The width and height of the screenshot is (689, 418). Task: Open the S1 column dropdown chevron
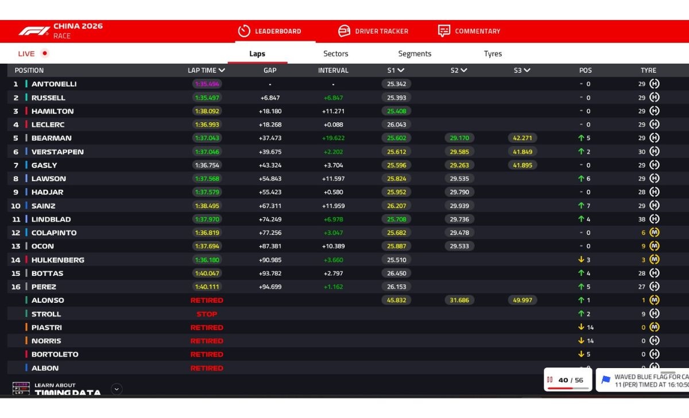coord(401,71)
